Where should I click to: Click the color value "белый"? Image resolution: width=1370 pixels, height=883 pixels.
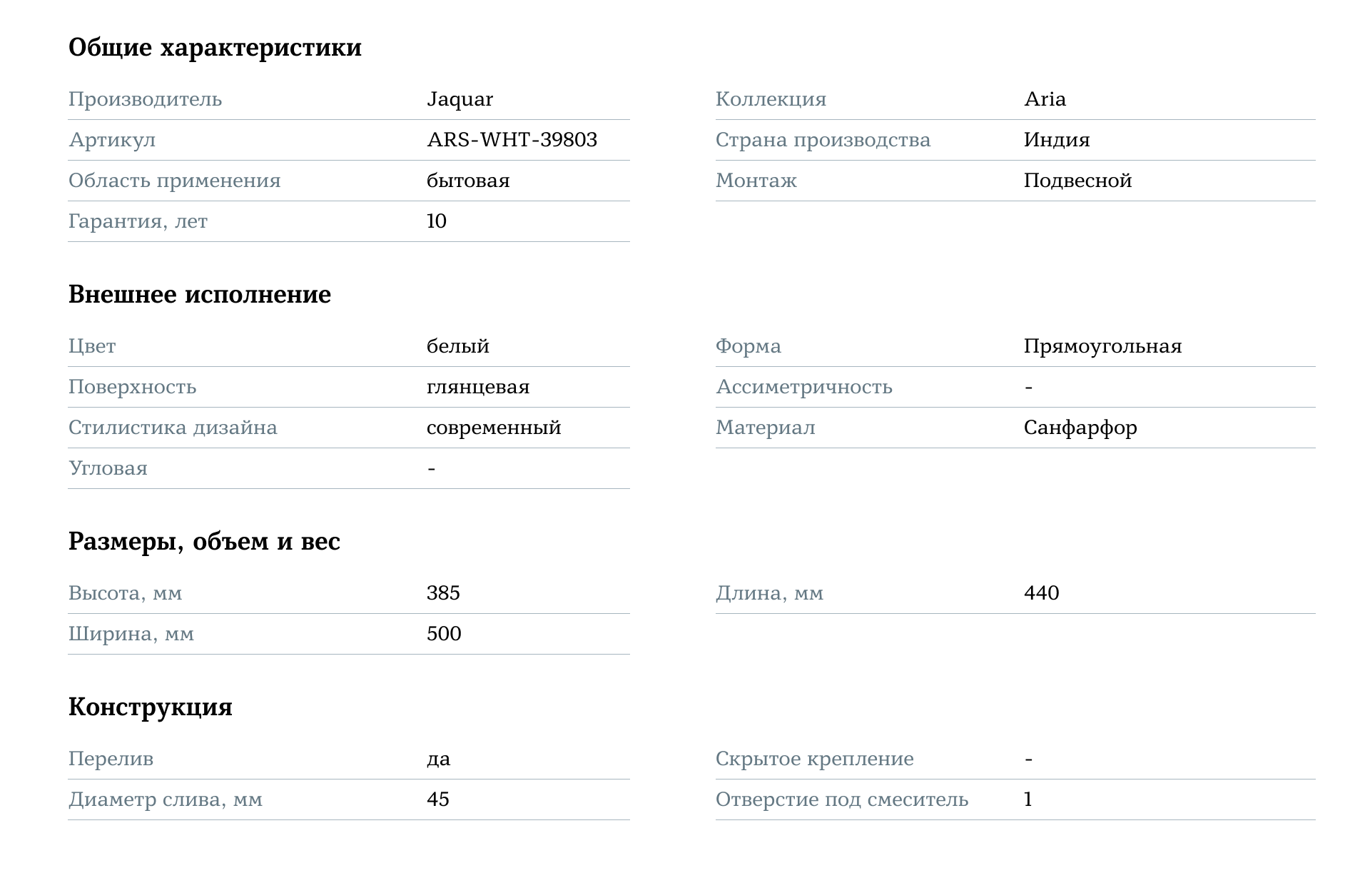[x=457, y=346]
